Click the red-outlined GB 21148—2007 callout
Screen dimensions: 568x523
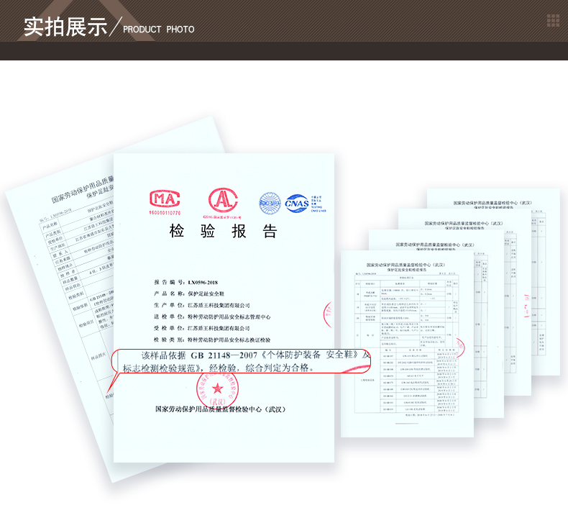click(244, 361)
